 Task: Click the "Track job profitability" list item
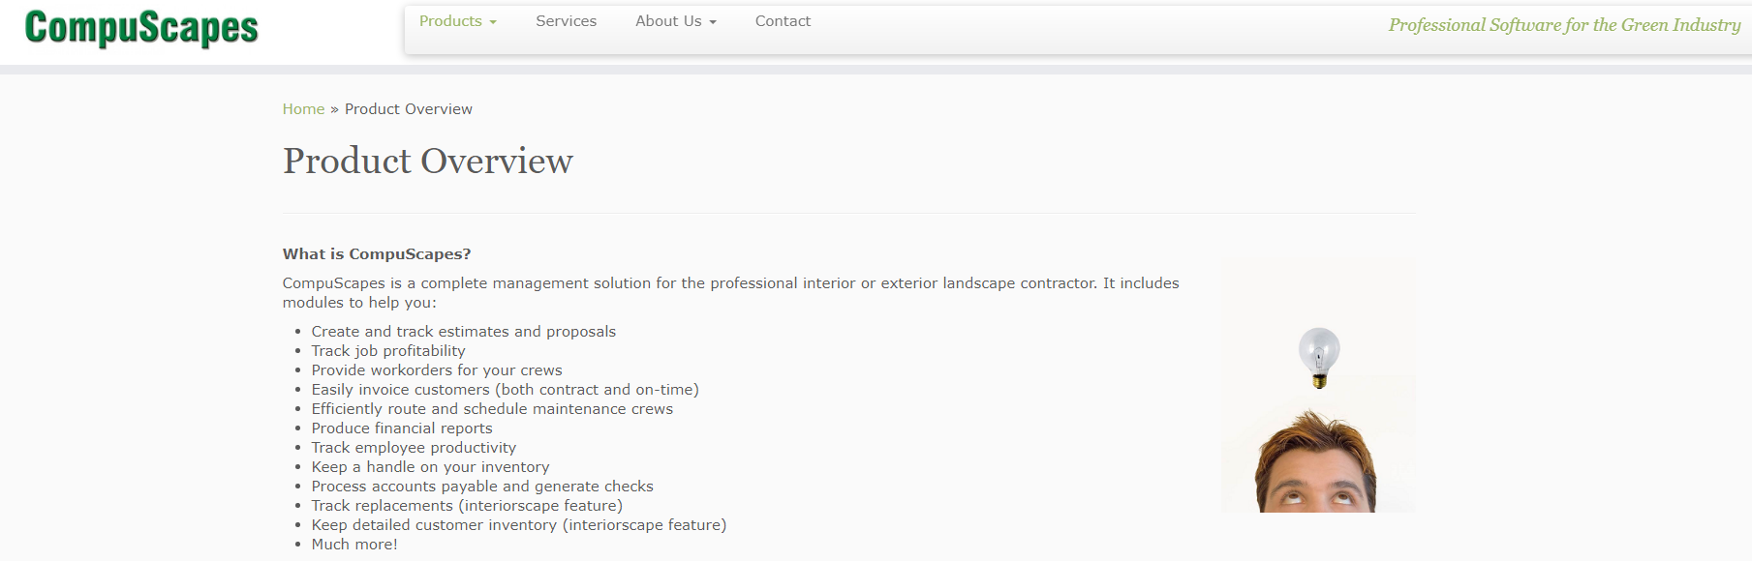coord(387,351)
